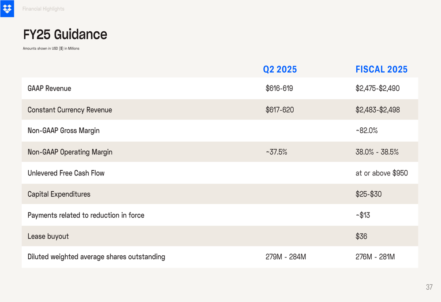Select the 'Non-GAAP Operating Margin' label

pyautogui.click(x=70, y=152)
